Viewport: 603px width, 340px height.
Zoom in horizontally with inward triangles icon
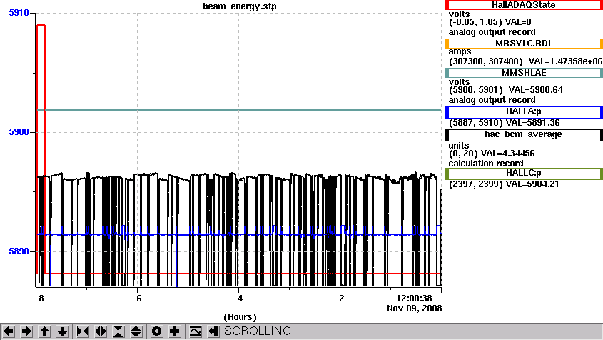(83, 331)
